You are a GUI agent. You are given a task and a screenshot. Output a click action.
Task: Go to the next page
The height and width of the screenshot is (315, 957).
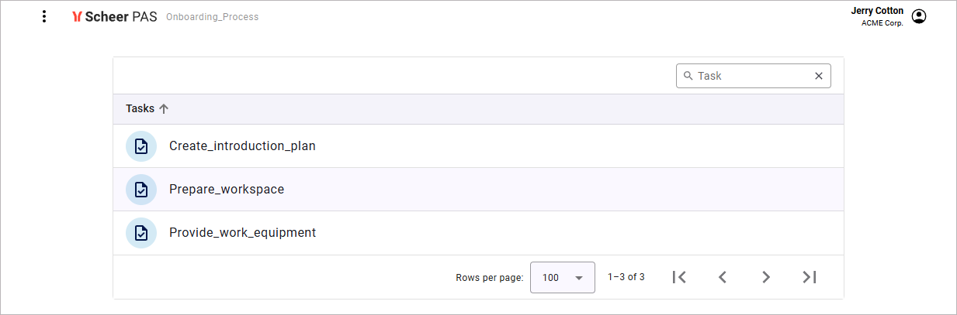pyautogui.click(x=766, y=277)
